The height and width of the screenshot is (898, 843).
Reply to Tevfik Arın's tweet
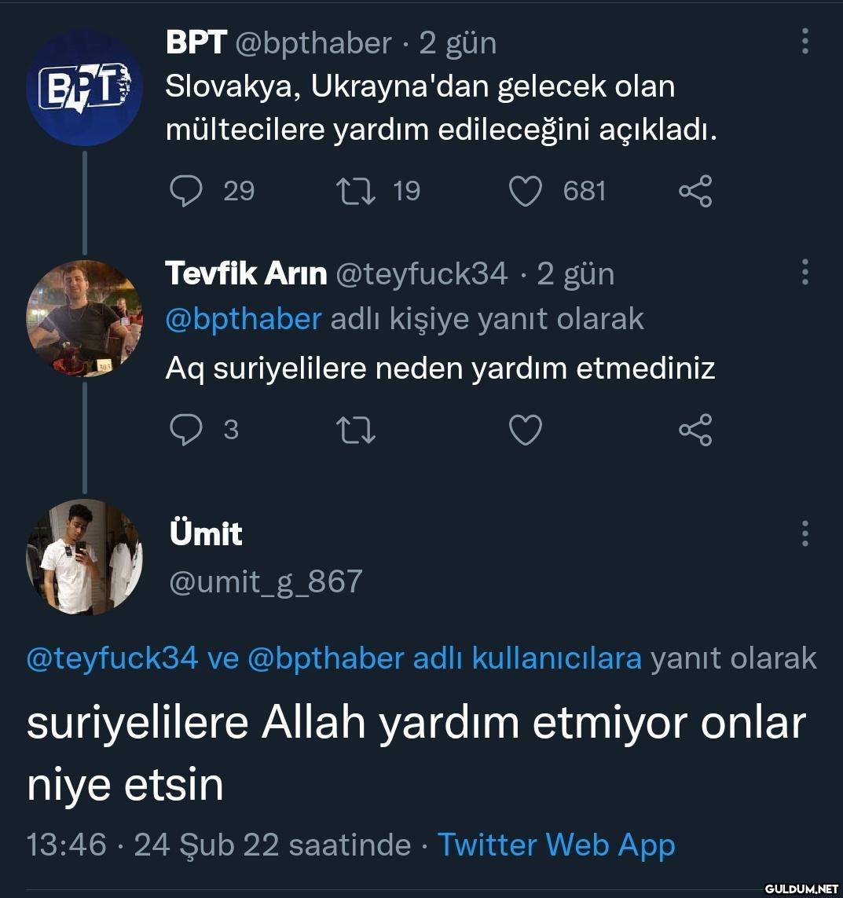[x=186, y=430]
